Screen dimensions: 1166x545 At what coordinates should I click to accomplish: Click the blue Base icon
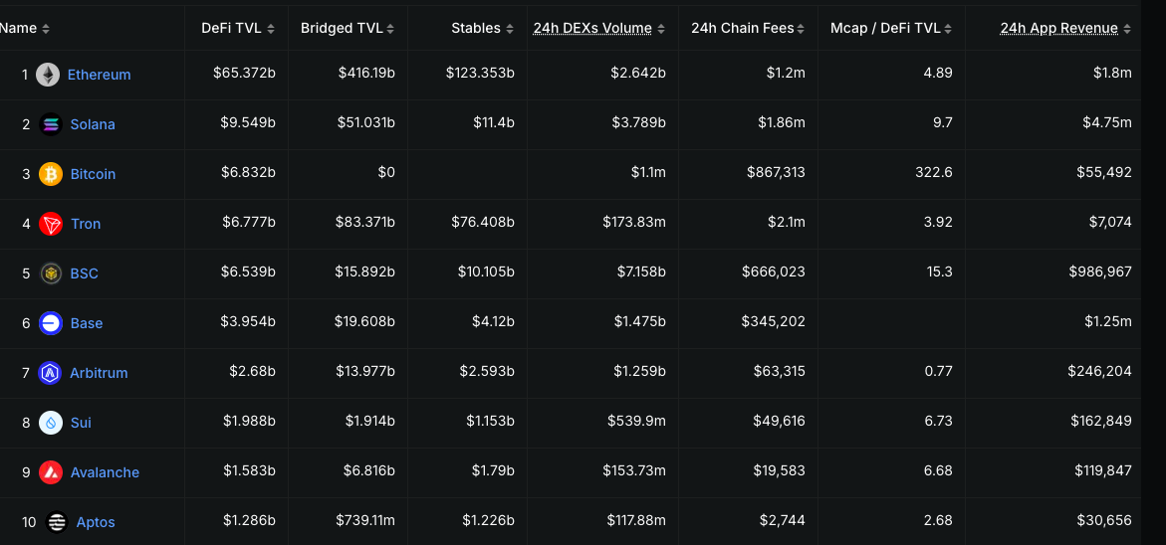click(x=51, y=323)
